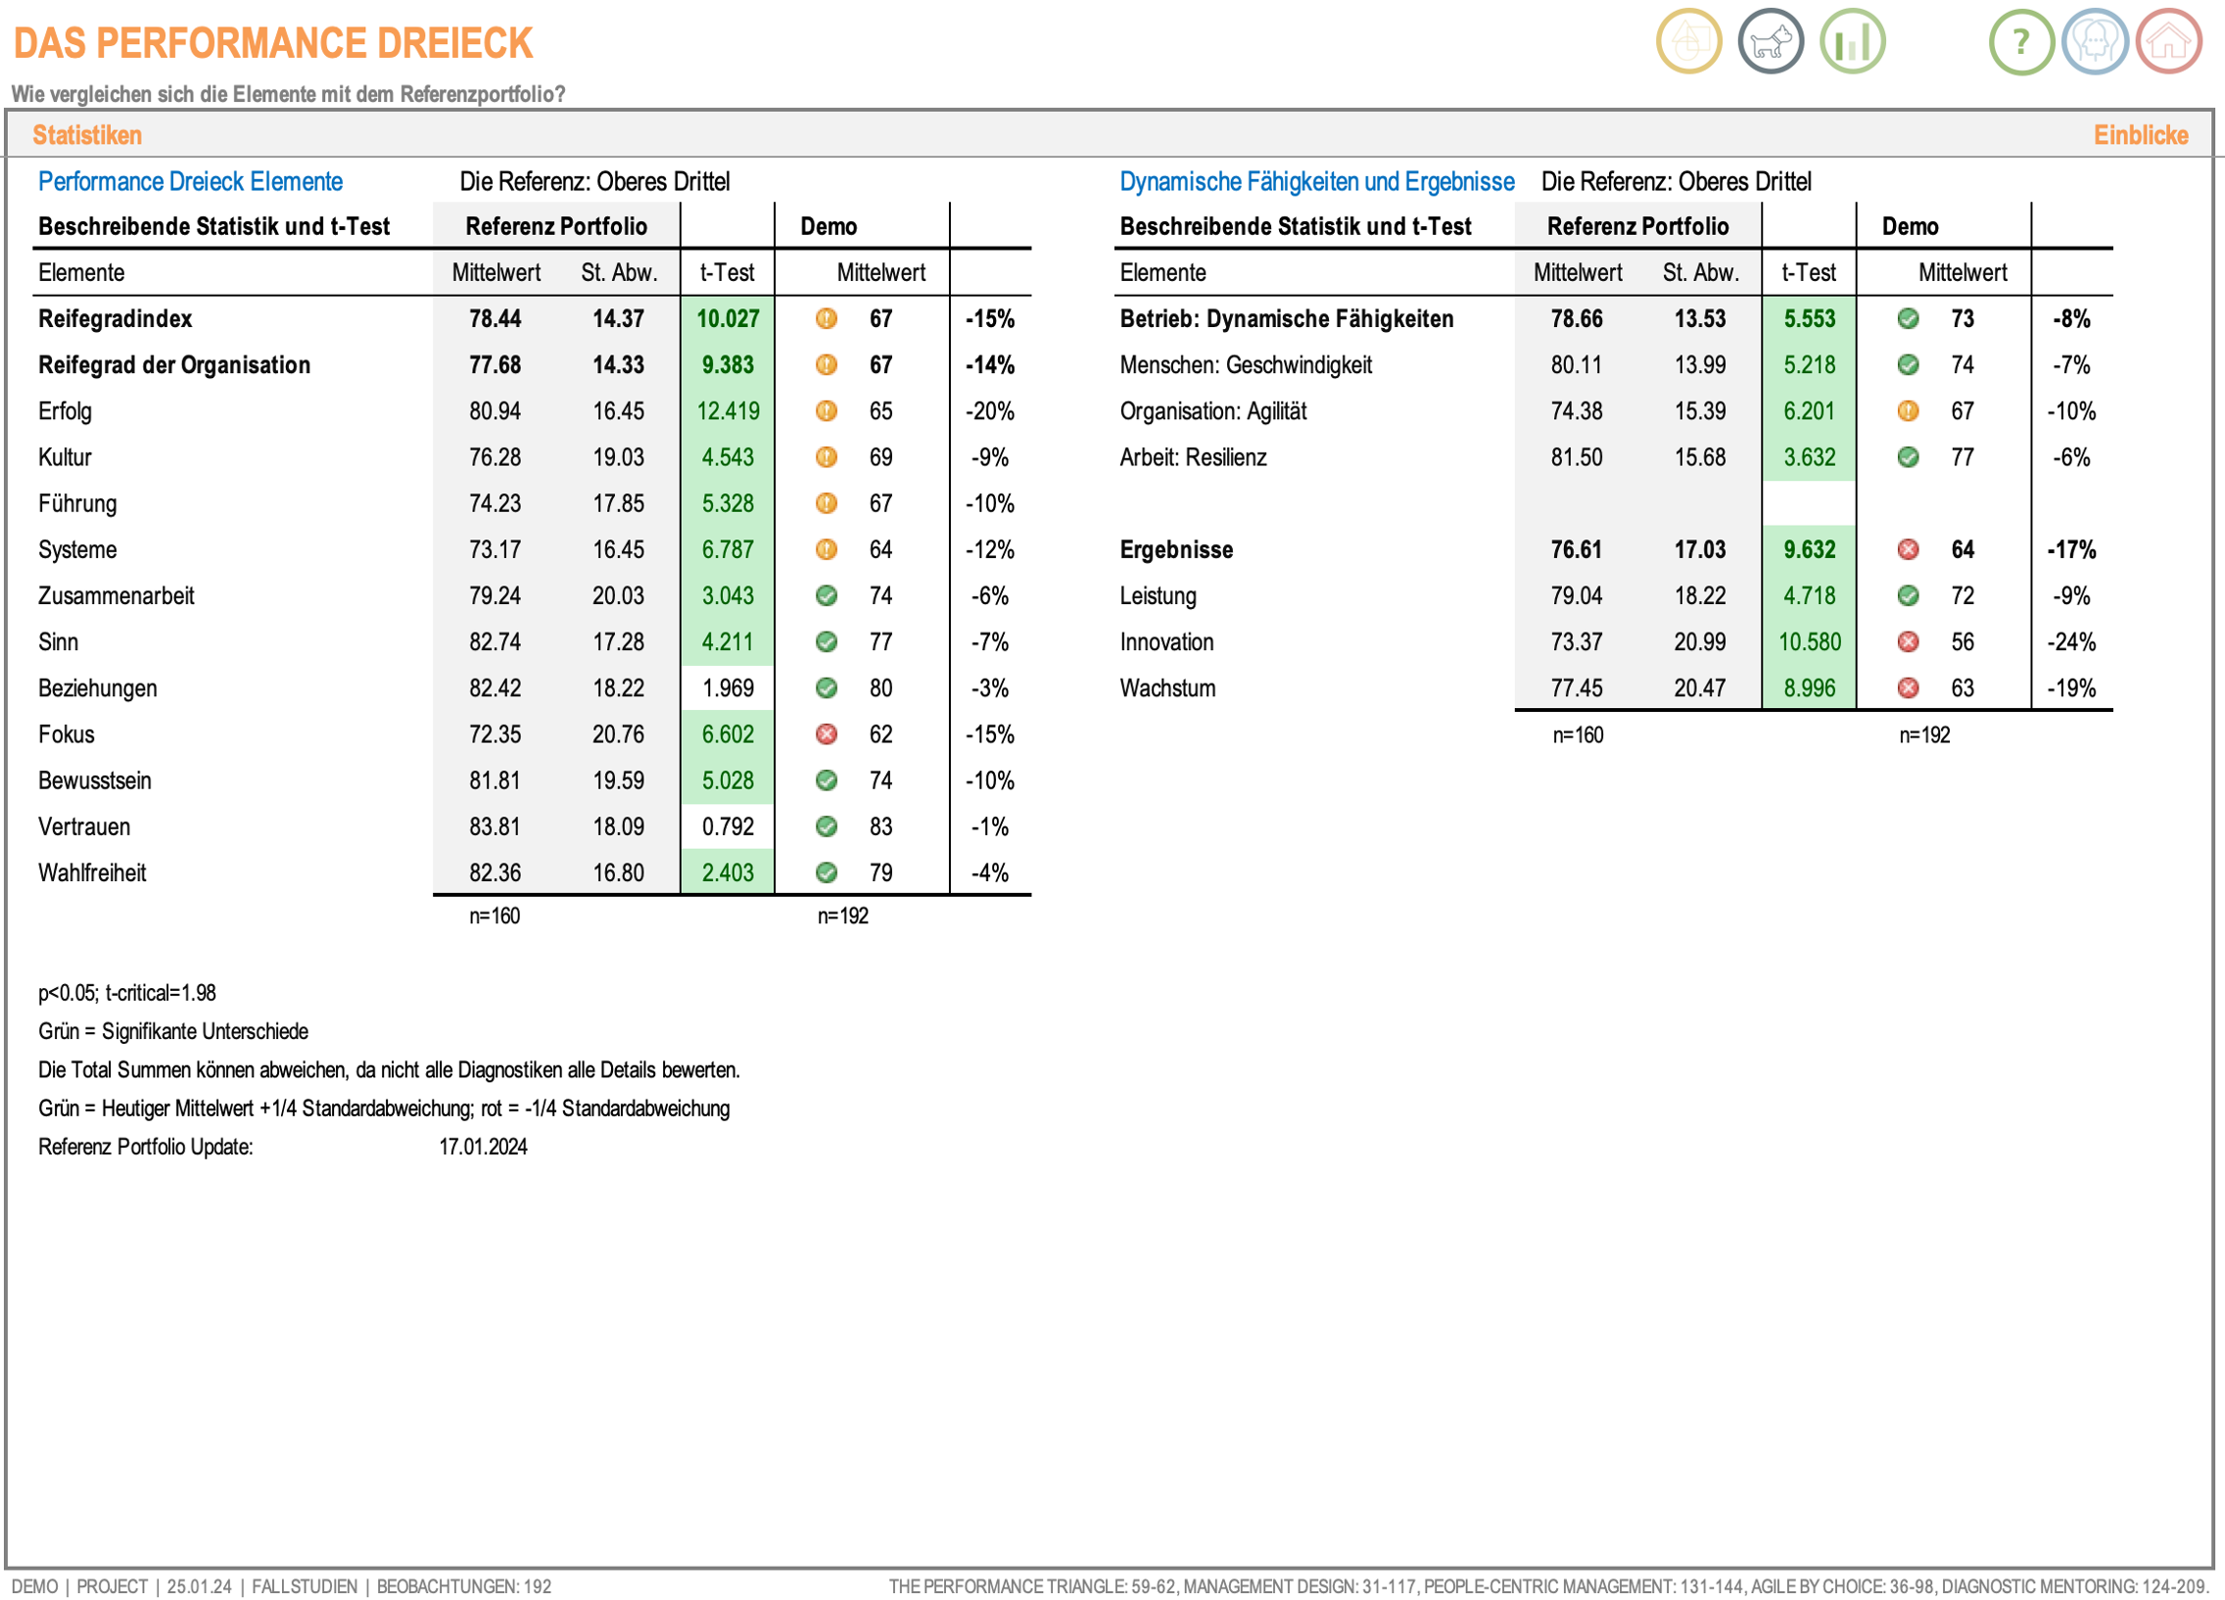Select the Reifegradindex row label
2225x1600 pixels.
115,319
